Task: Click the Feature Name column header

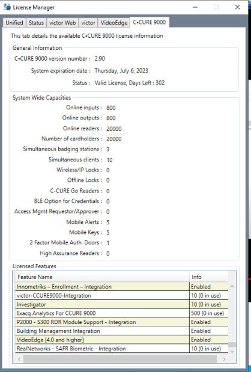Action: (x=102, y=277)
